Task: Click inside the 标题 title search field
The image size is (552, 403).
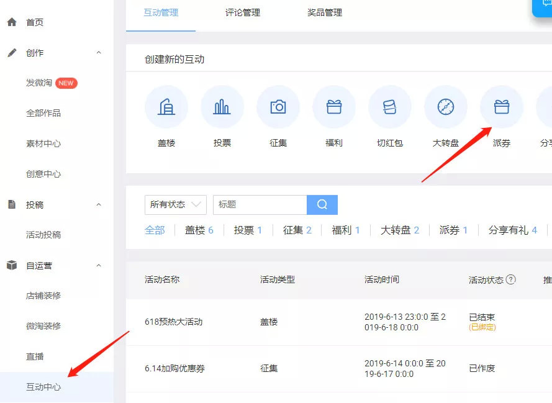Action: 260,204
